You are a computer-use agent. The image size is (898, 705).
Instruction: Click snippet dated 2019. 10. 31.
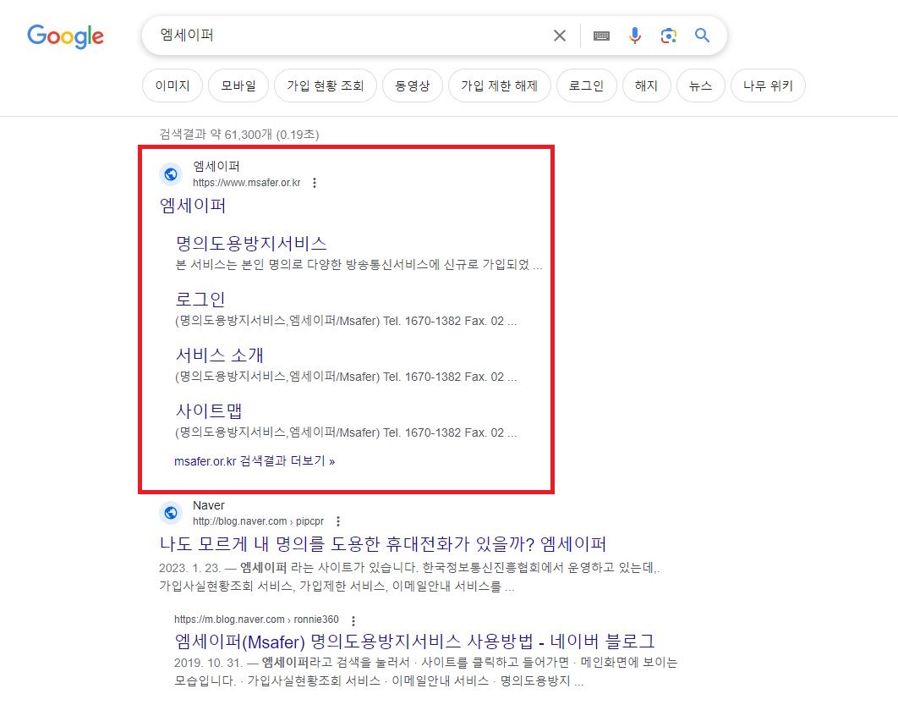pos(425,672)
